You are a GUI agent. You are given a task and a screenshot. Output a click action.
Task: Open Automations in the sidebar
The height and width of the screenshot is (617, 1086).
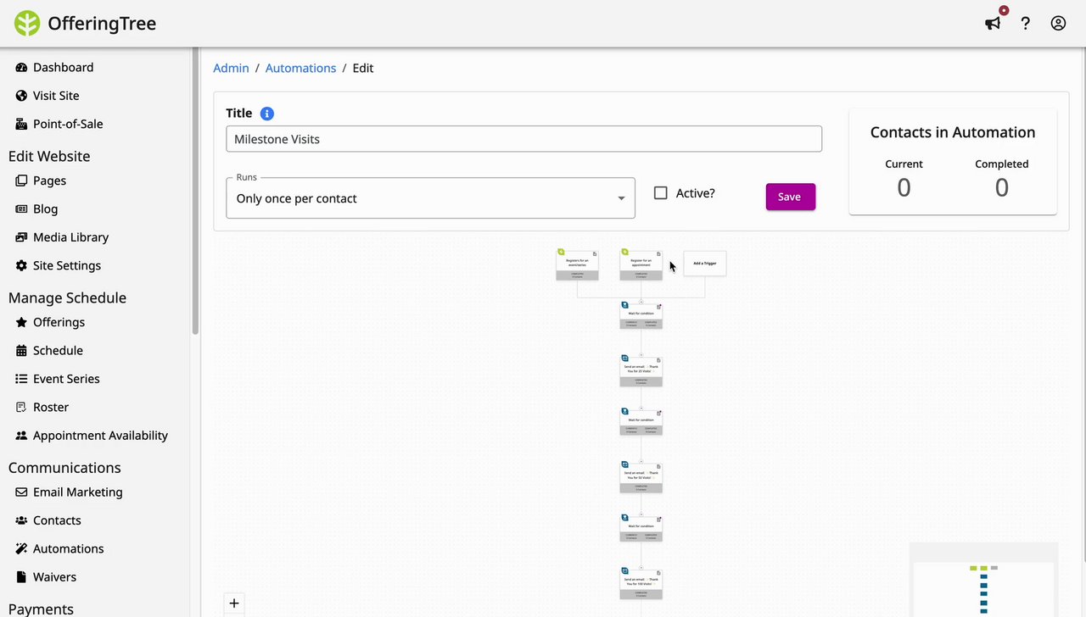(x=68, y=548)
